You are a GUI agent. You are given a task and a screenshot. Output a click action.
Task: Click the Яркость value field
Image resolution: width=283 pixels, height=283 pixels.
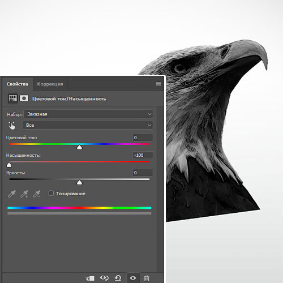click(143, 173)
